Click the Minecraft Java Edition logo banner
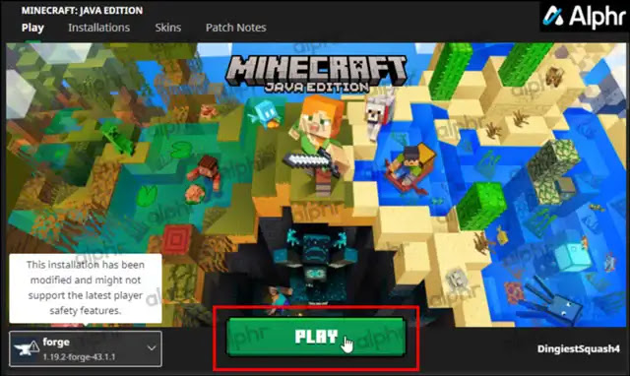Image resolution: width=630 pixels, height=376 pixels. point(316,75)
